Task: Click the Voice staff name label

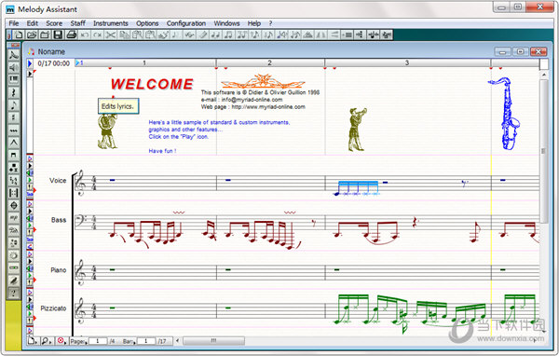Action: (58, 181)
